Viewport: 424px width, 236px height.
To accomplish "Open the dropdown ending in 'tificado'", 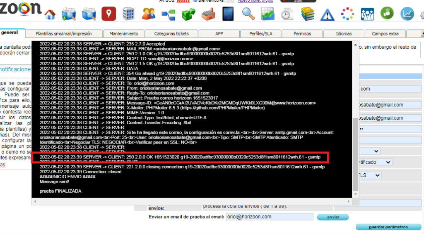I will tap(375, 162).
